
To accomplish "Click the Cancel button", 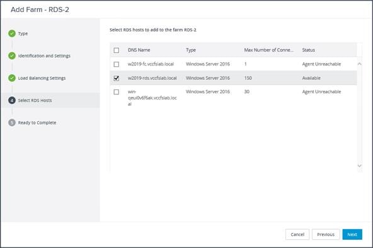I will pyautogui.click(x=297, y=234).
